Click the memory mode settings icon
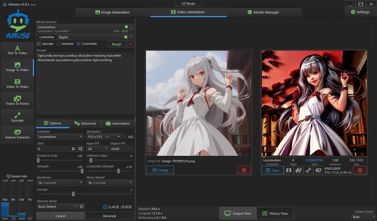377x221 pixels. [82, 207]
